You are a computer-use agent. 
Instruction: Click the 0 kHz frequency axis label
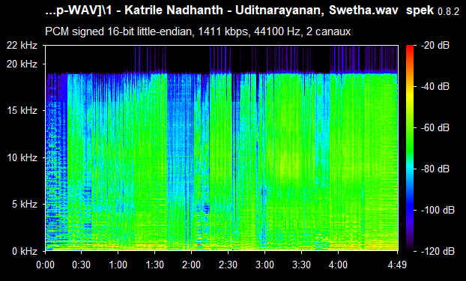point(25,251)
